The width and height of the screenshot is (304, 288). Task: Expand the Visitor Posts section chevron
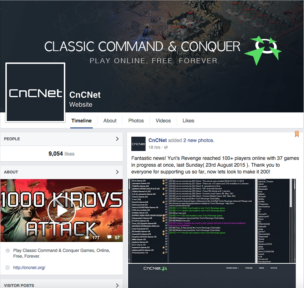coord(117,285)
